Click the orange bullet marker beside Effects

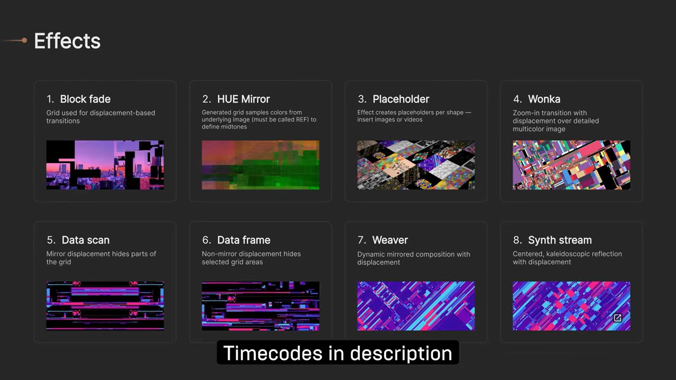tap(24, 40)
